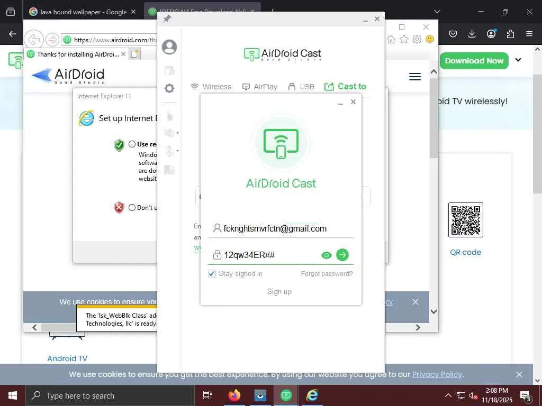This screenshot has height=406, width=542.
Task: Select the Cast to tab
Action: coord(345,86)
